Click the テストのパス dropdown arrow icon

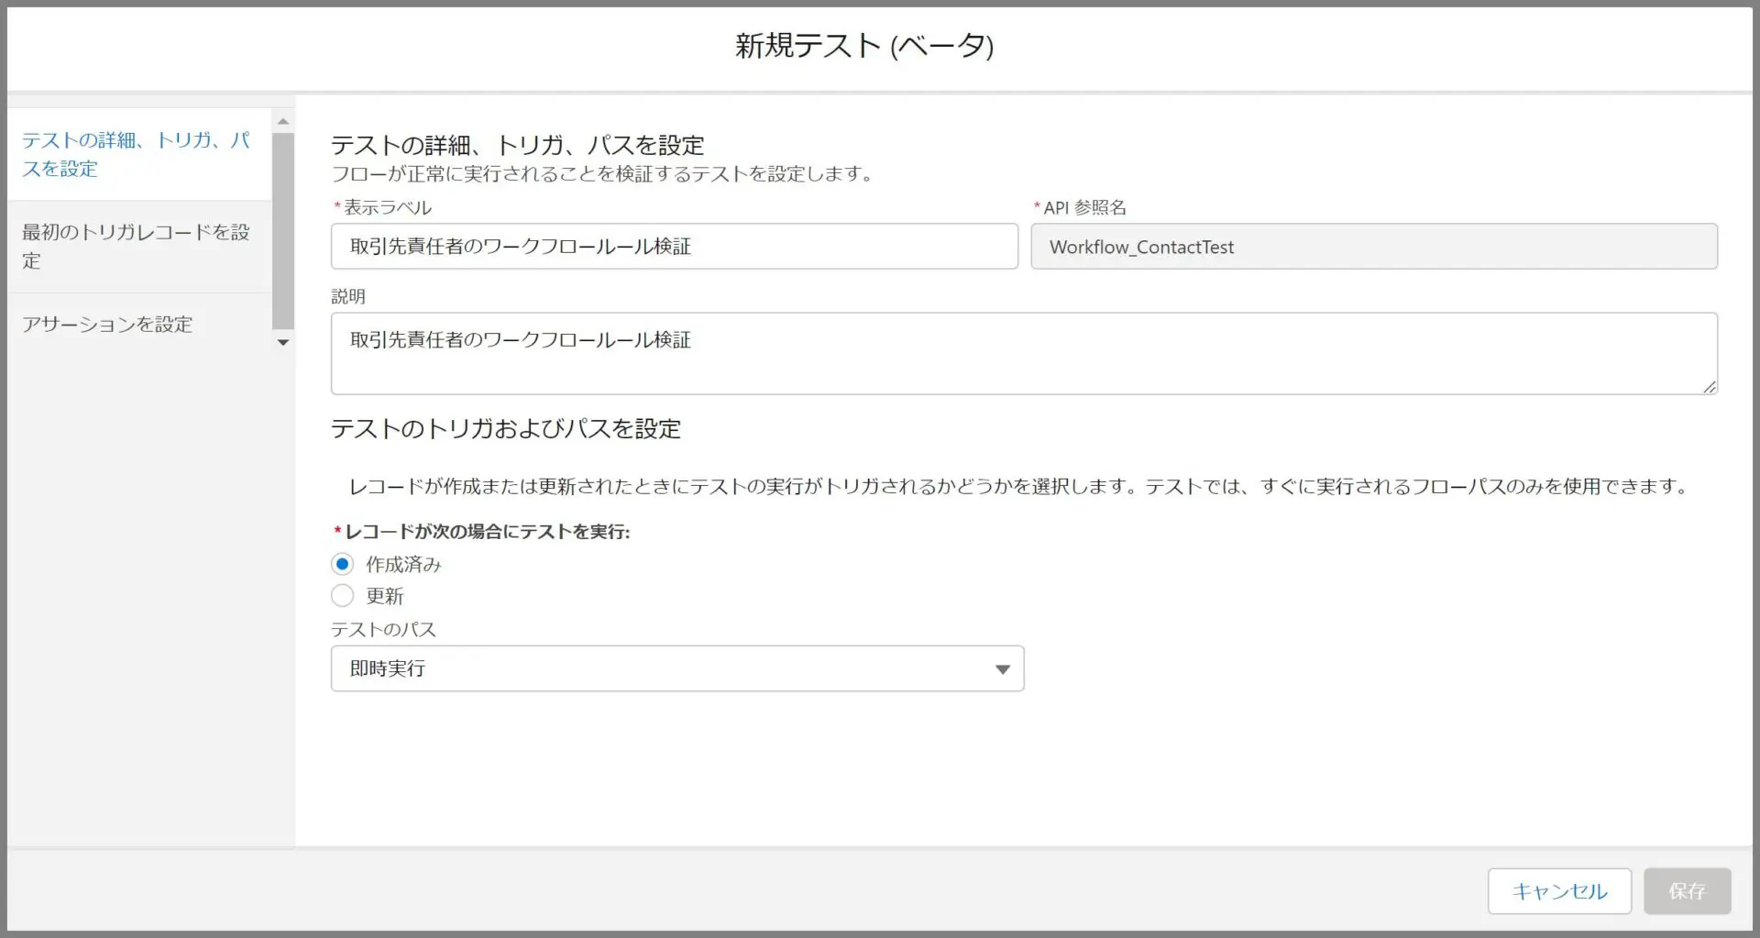1002,669
